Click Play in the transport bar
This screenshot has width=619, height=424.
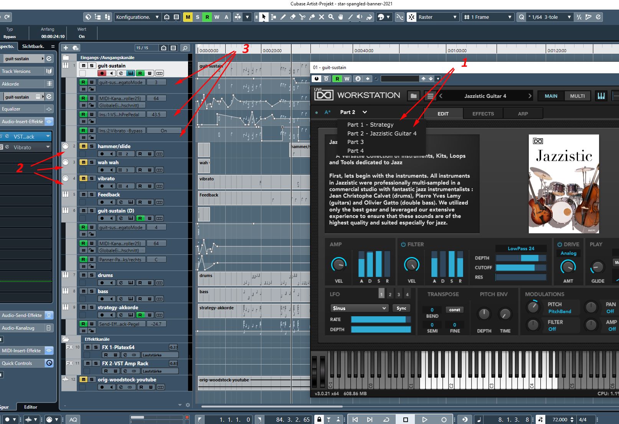pyautogui.click(x=424, y=419)
